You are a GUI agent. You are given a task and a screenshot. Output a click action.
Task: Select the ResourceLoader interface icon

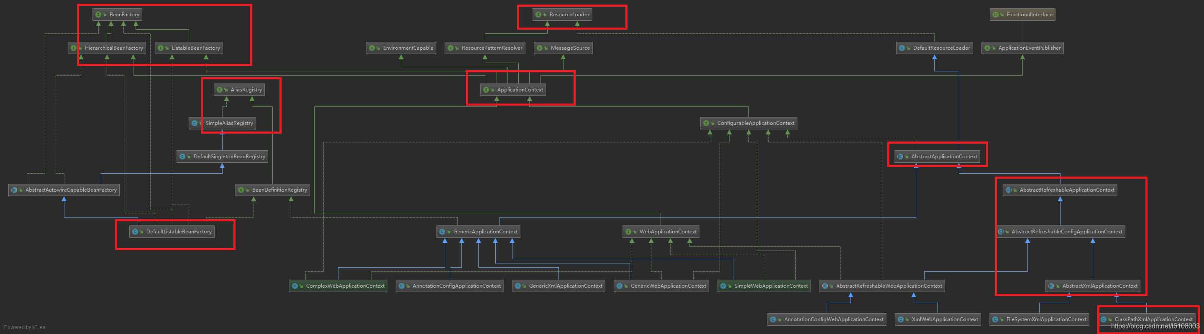pyautogui.click(x=538, y=15)
